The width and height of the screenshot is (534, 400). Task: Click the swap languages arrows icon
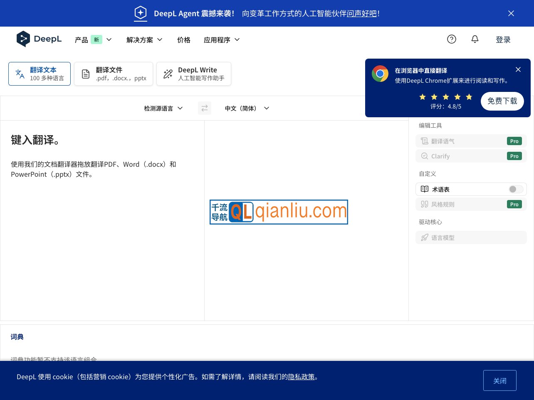pyautogui.click(x=204, y=108)
